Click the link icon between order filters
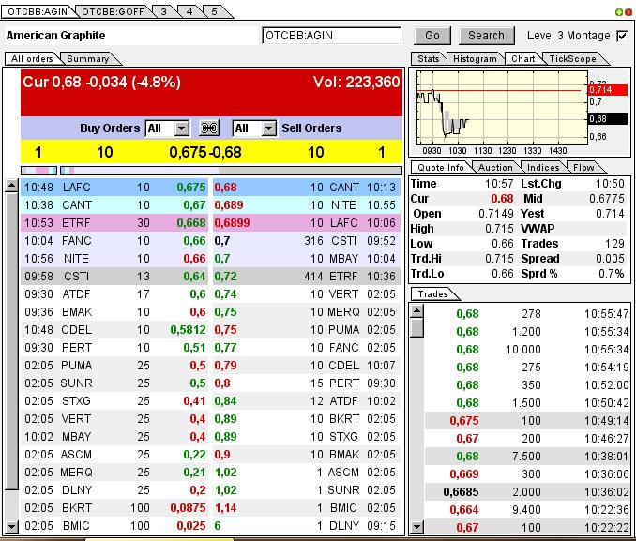Viewport: 636px width, 541px height. (210, 128)
